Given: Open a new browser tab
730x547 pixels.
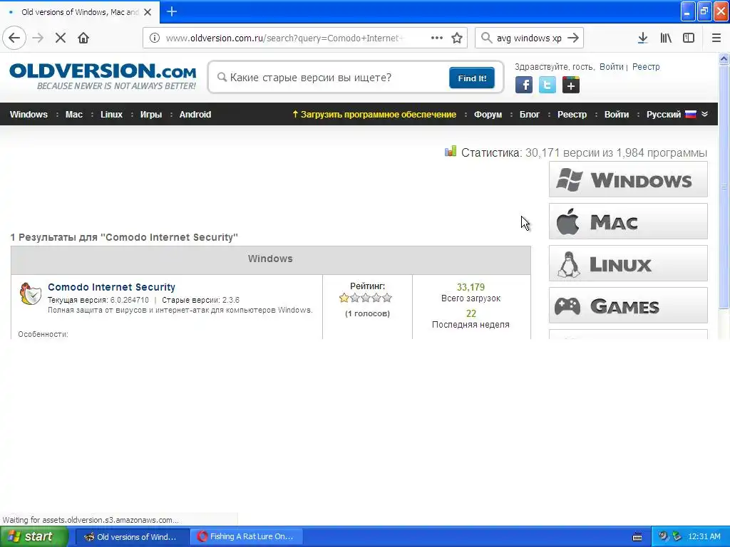Looking at the screenshot, I should tap(171, 11).
